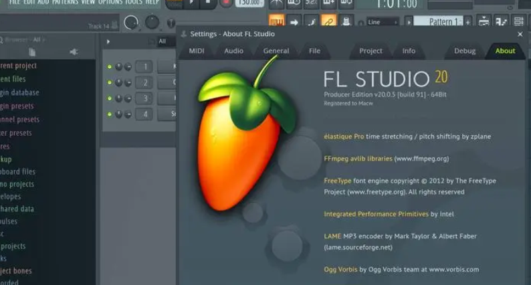The image size is (531, 285).
Task: Open the VIEW menu
Action: (88, 2)
